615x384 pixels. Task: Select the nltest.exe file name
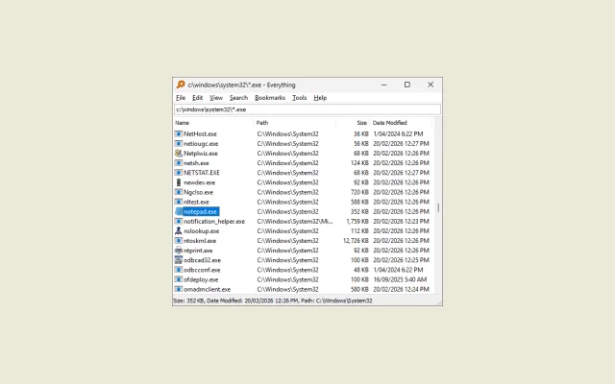(x=196, y=202)
